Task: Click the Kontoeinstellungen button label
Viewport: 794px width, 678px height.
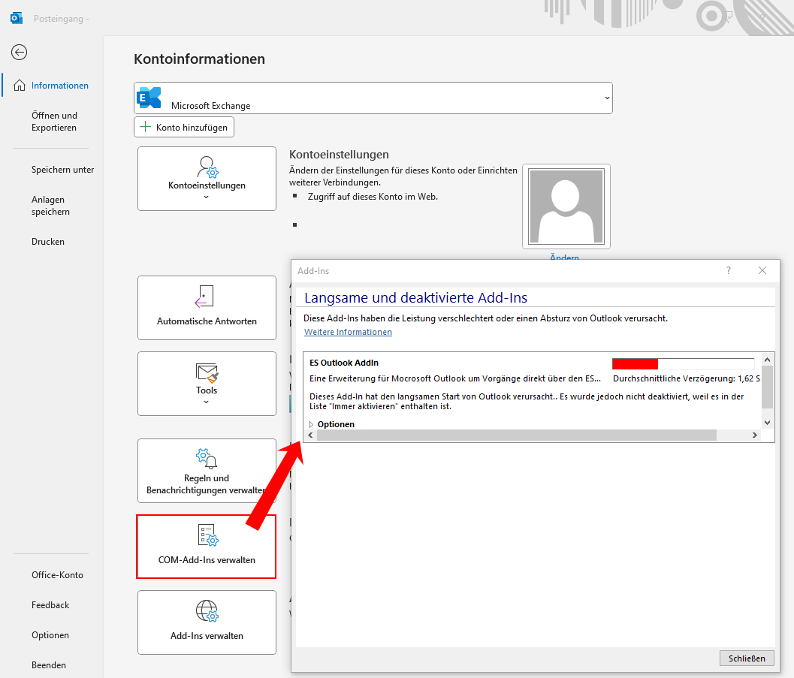Action: coord(207,185)
